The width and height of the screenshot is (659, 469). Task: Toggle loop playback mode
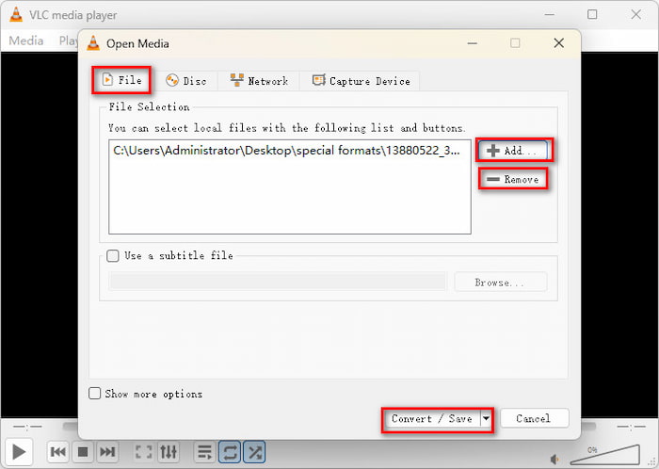pos(230,452)
